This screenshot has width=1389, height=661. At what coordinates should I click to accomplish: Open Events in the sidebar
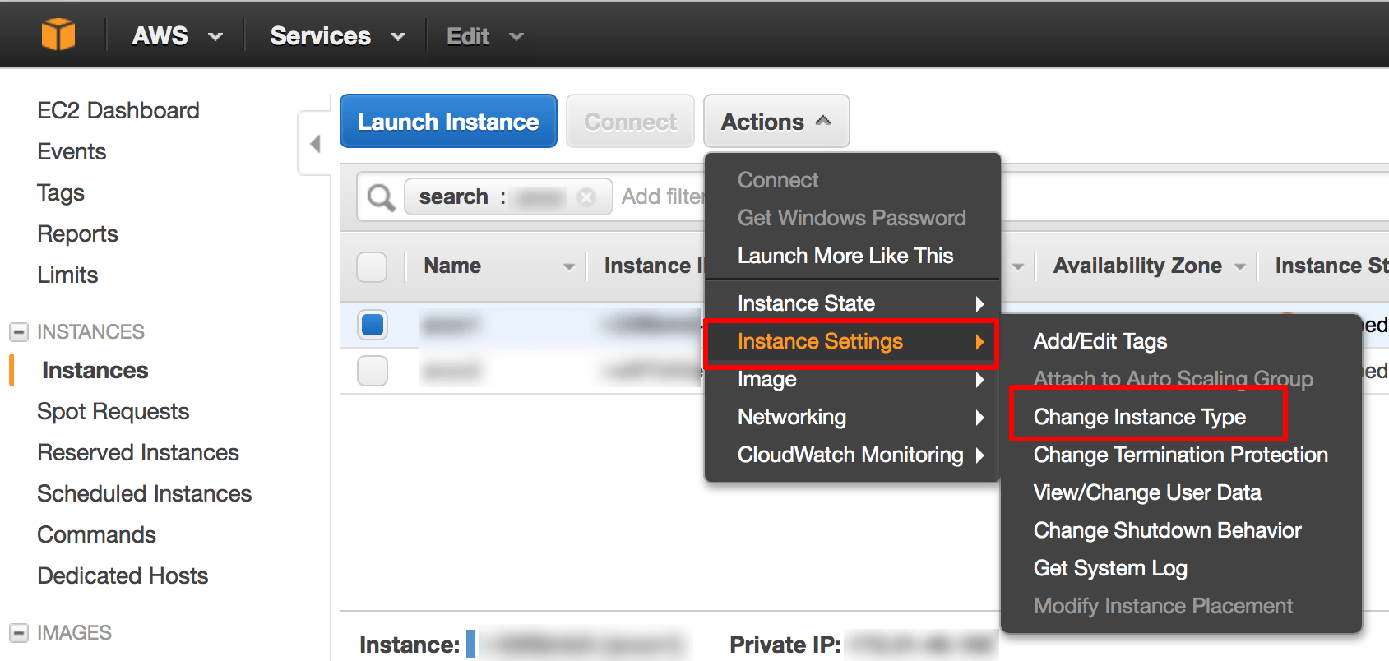coord(72,152)
